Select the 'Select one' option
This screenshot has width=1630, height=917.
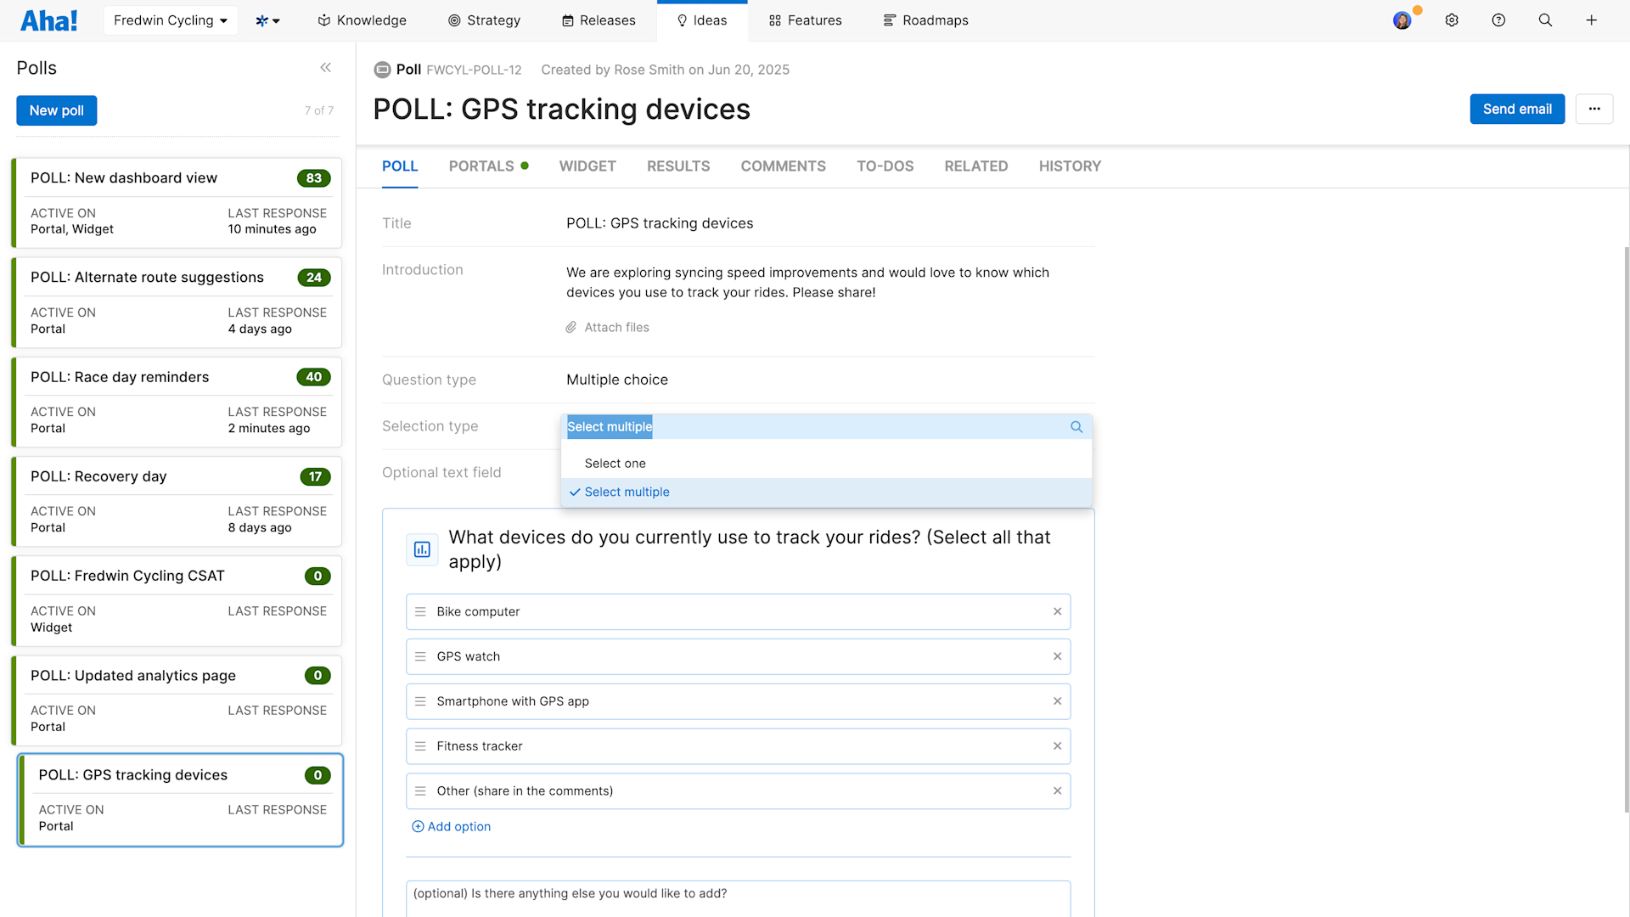click(615, 463)
